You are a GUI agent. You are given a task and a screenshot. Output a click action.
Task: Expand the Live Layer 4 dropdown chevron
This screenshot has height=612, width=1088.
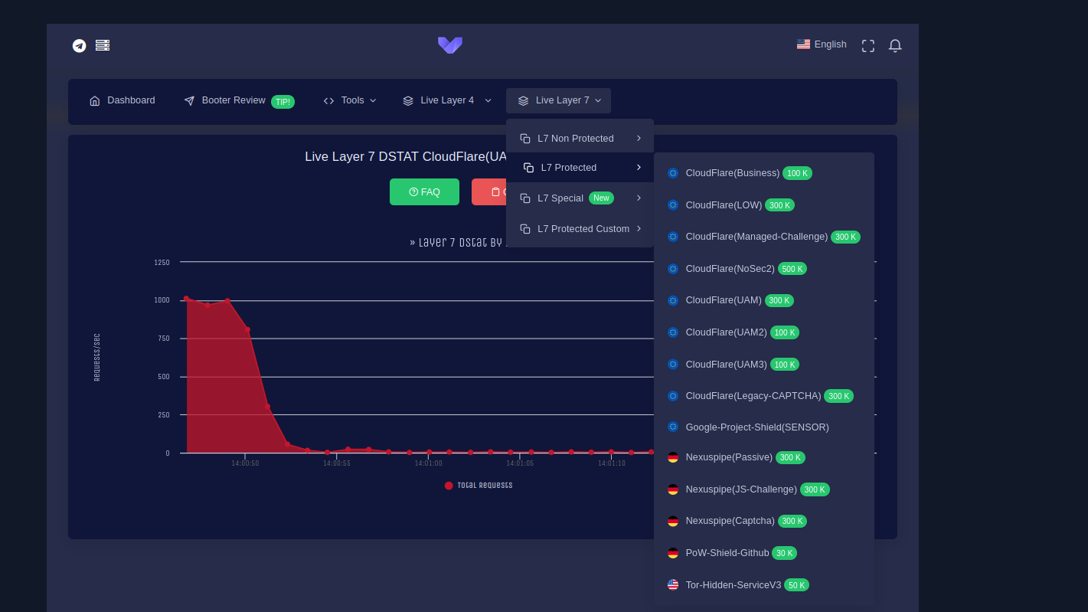click(488, 100)
